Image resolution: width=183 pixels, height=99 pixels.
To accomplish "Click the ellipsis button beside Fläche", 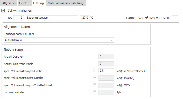I will [x=175, y=18].
